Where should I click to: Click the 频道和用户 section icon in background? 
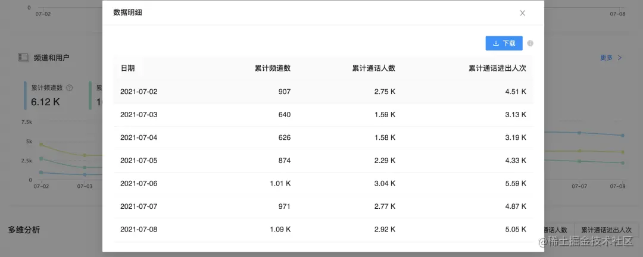[23, 57]
